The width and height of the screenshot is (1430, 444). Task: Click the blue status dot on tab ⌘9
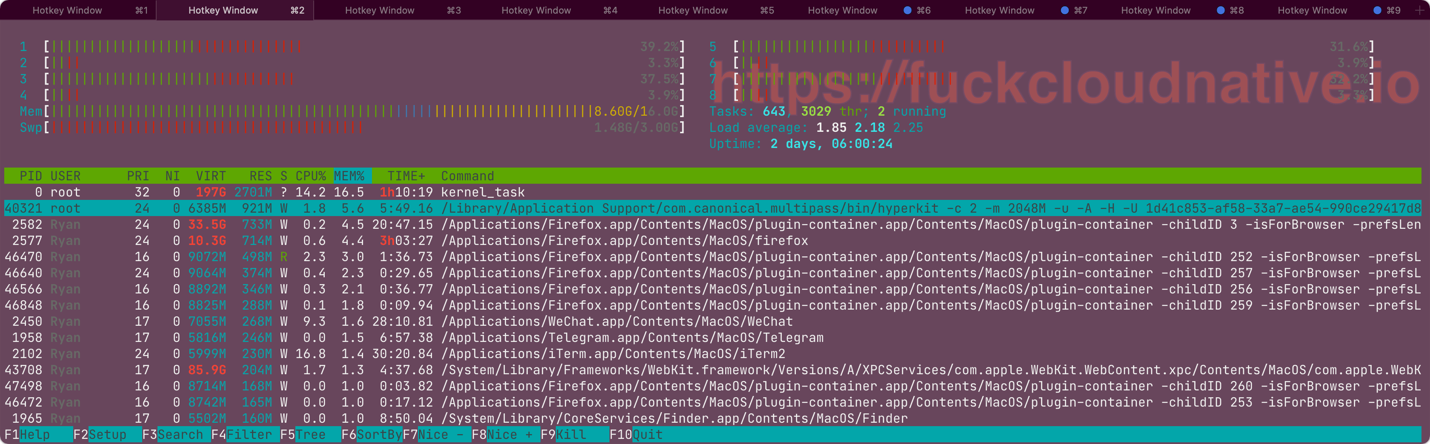1377,9
